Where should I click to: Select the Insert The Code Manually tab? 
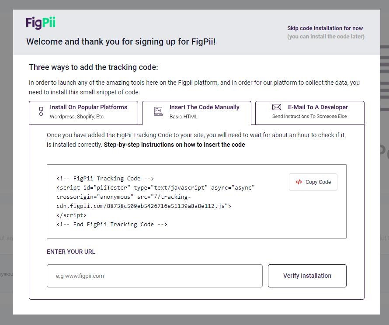[197, 113]
